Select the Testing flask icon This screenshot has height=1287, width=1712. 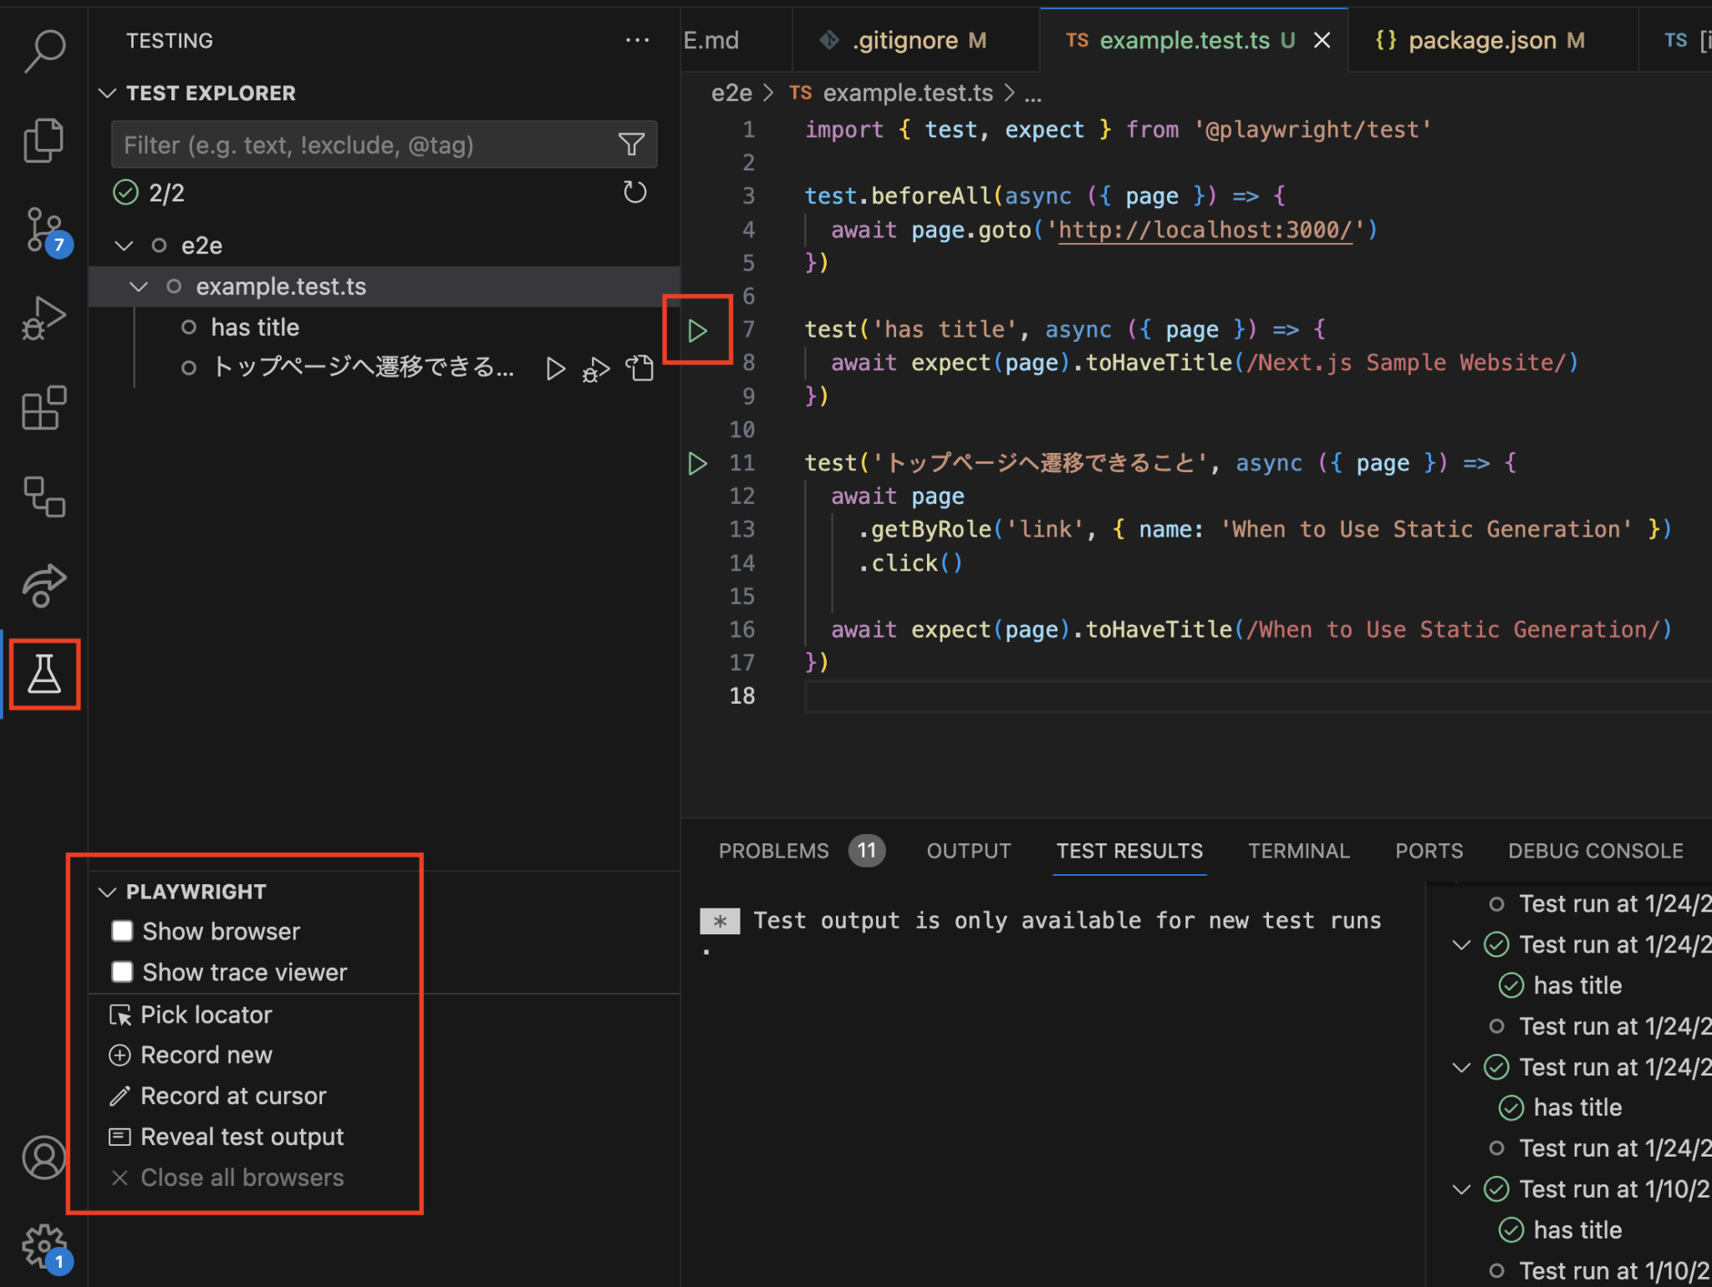[43, 674]
